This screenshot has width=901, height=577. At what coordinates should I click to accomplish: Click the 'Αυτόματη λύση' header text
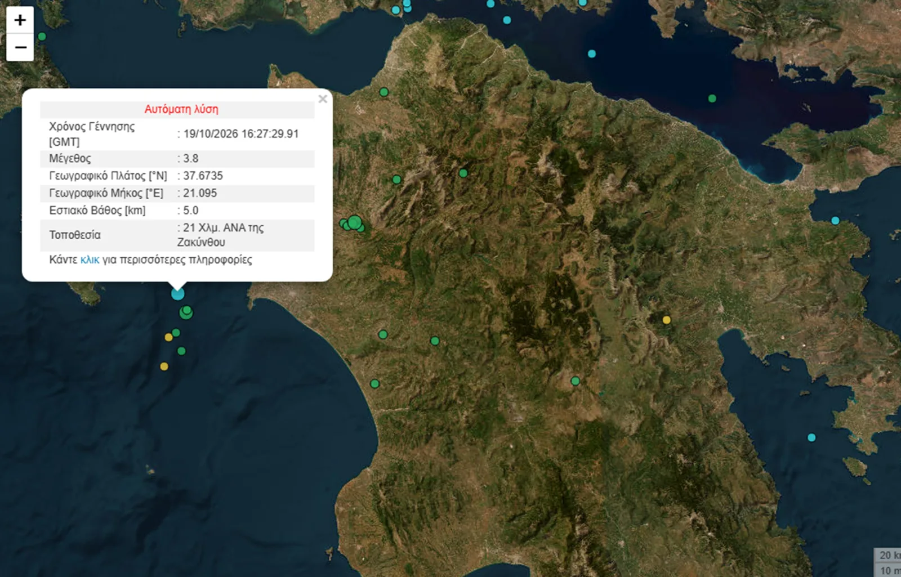(181, 109)
